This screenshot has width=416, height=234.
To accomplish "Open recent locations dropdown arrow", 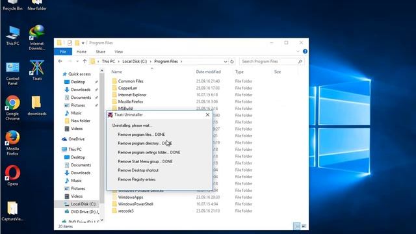I will point(77,61).
